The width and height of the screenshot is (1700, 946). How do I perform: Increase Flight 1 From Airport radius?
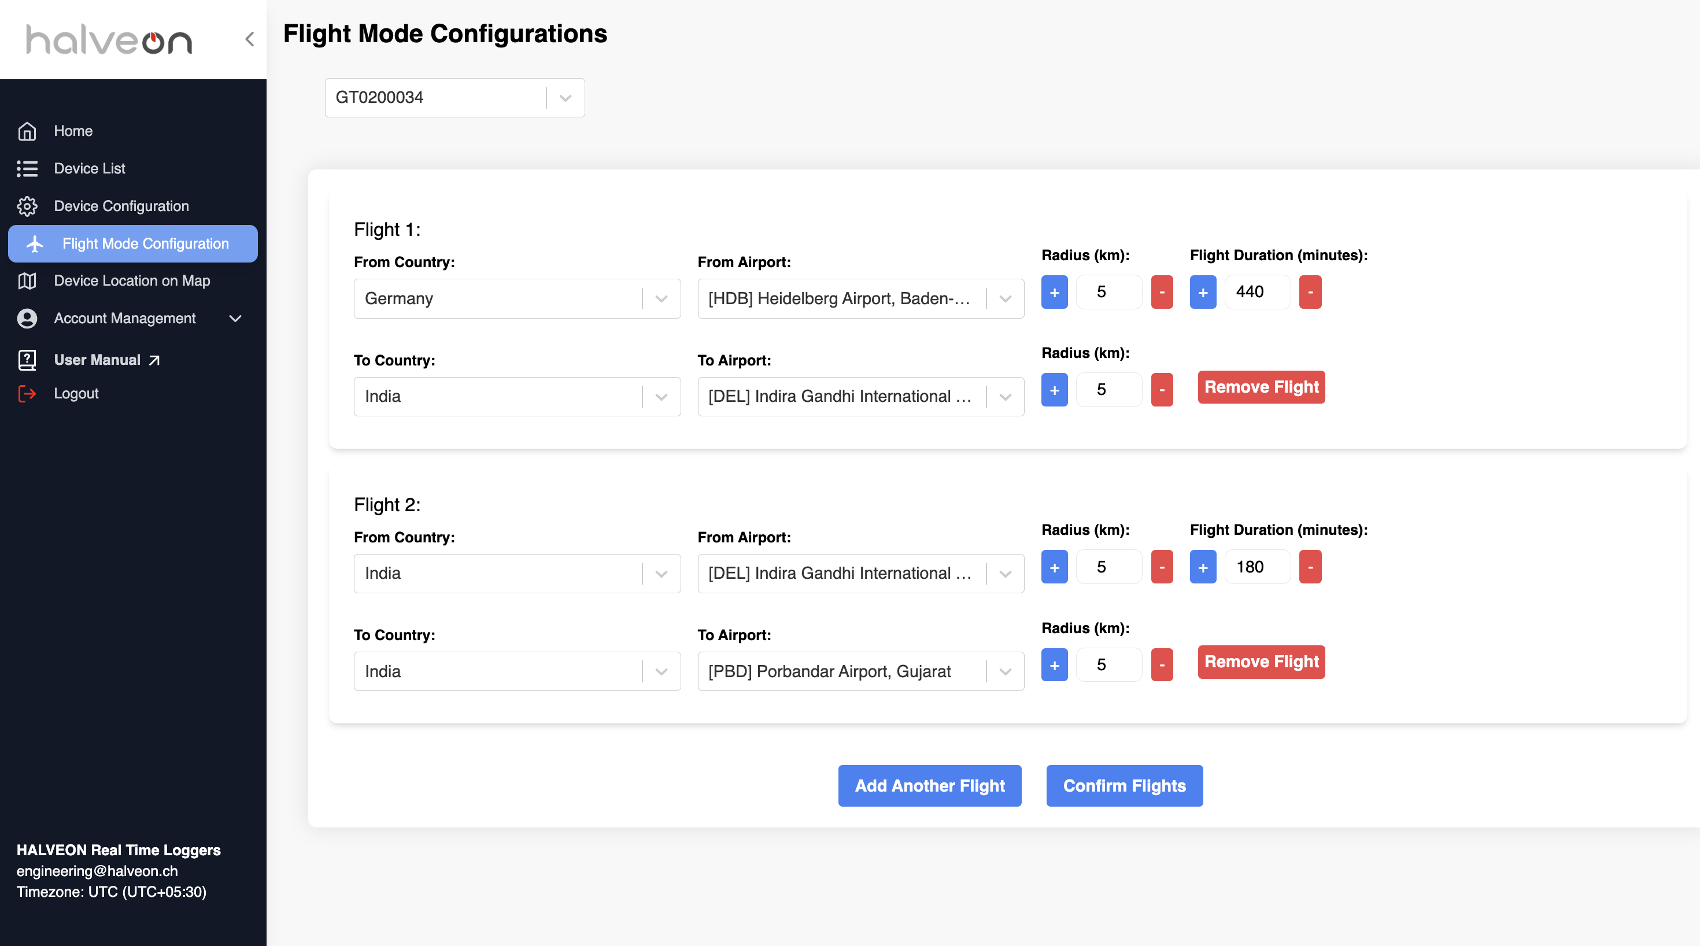1054,292
